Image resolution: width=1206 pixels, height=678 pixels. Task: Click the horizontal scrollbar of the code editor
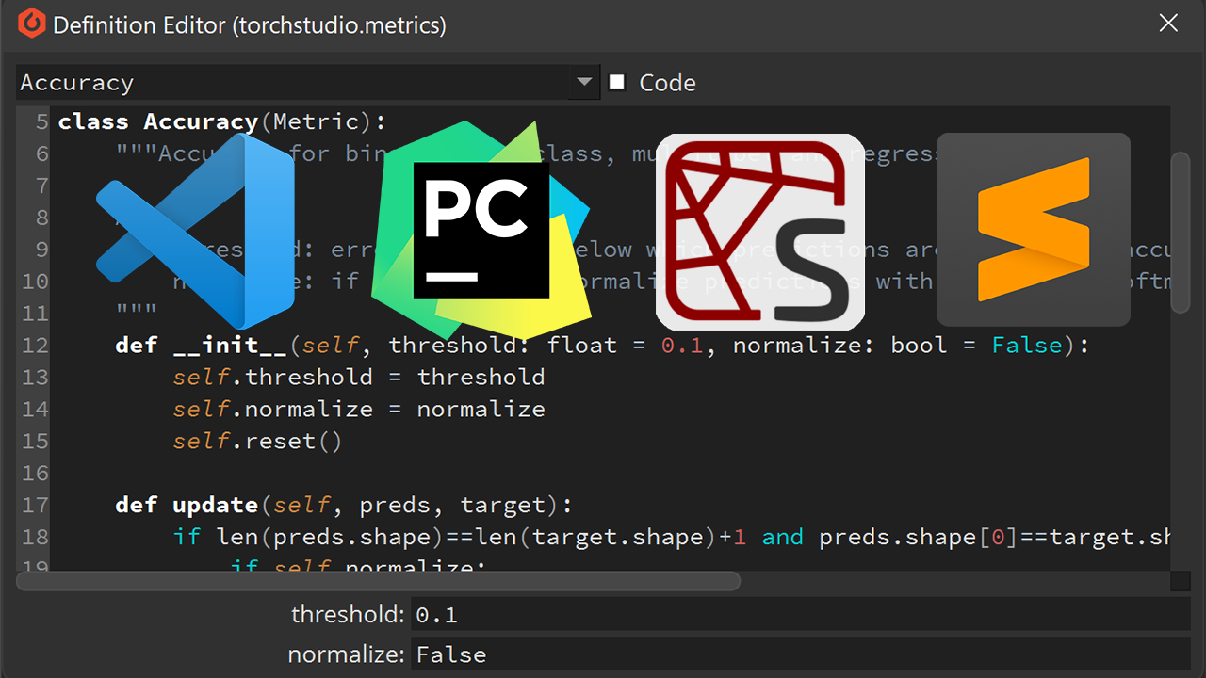coord(378,581)
